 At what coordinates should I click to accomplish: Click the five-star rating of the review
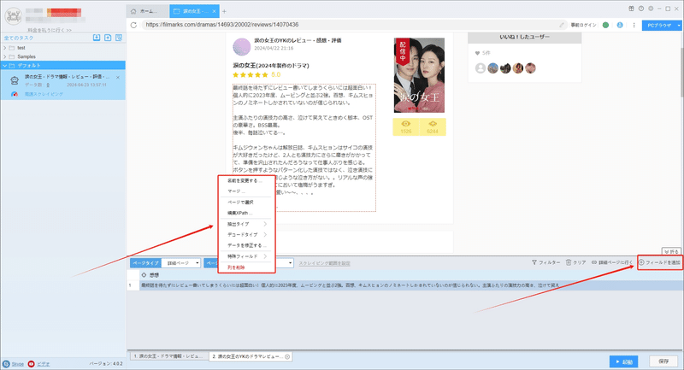[x=251, y=75]
